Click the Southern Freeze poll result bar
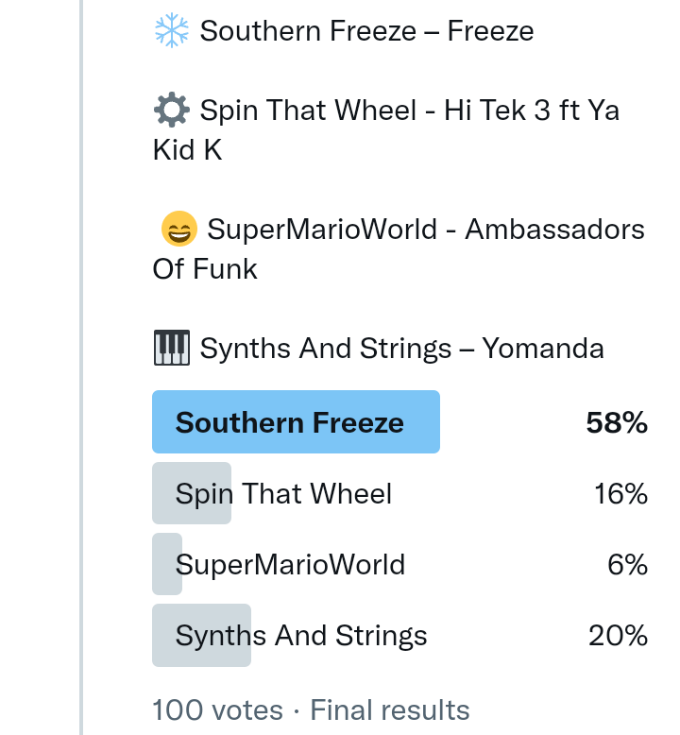Screen dimensions: 680x735 pos(296,422)
